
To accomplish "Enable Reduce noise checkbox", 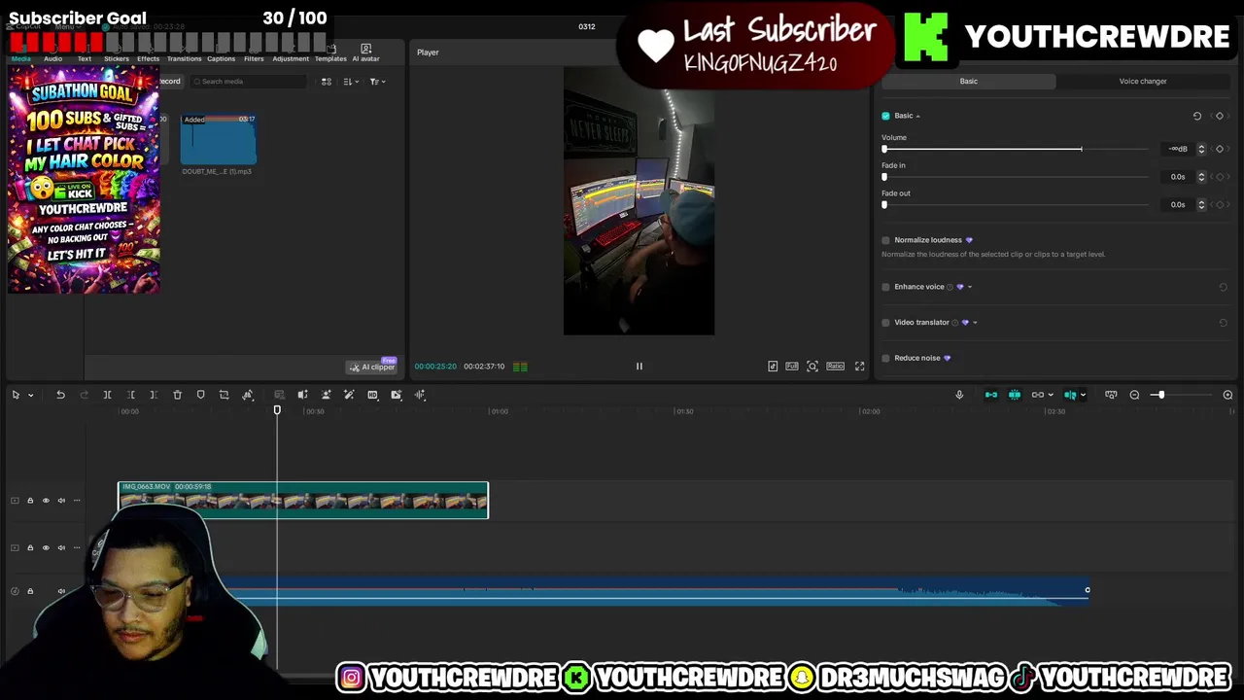I will [885, 358].
